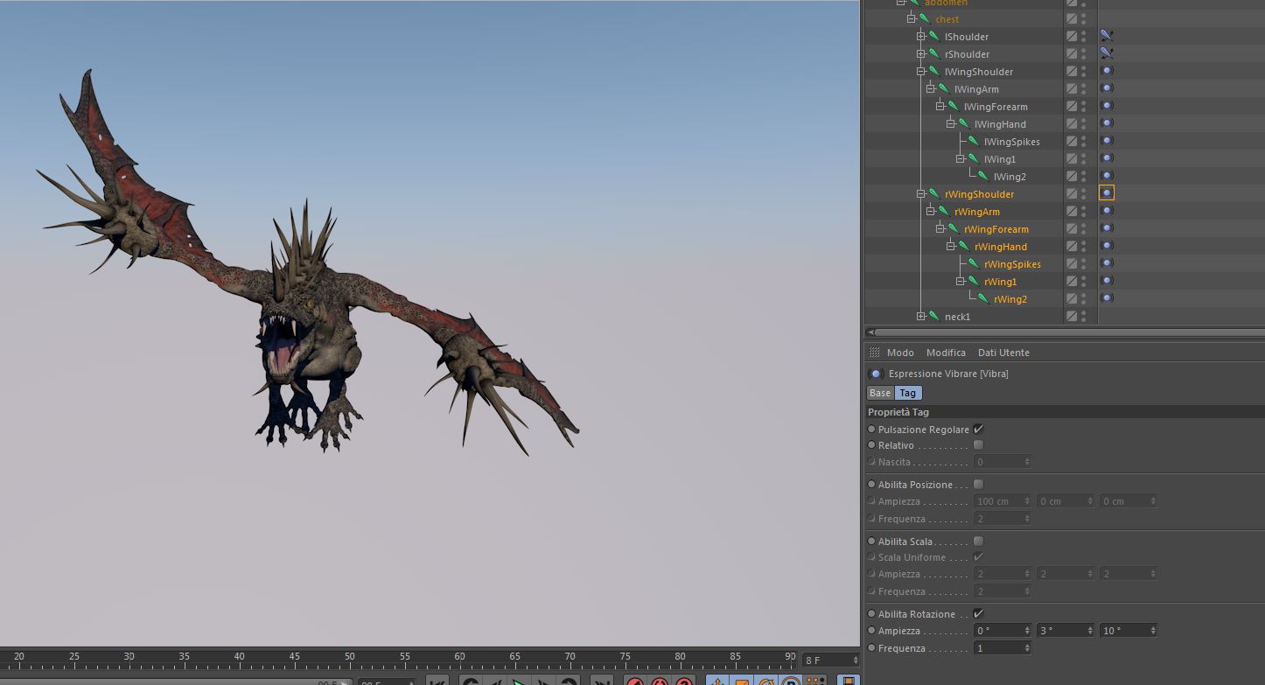
Task: Enable the Relativo checkbox
Action: pos(978,445)
